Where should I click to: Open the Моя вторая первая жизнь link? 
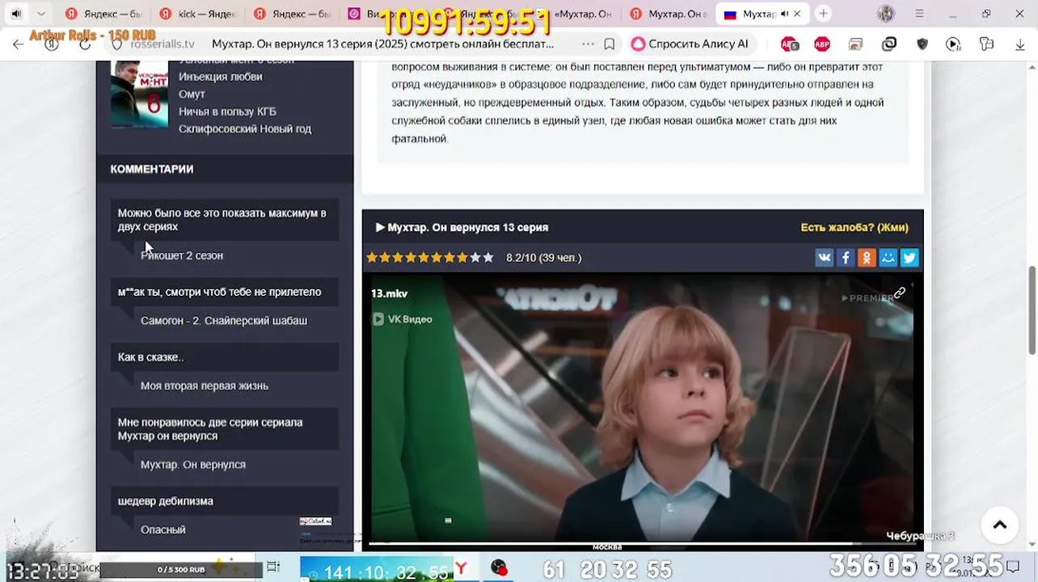pyautogui.click(x=205, y=386)
